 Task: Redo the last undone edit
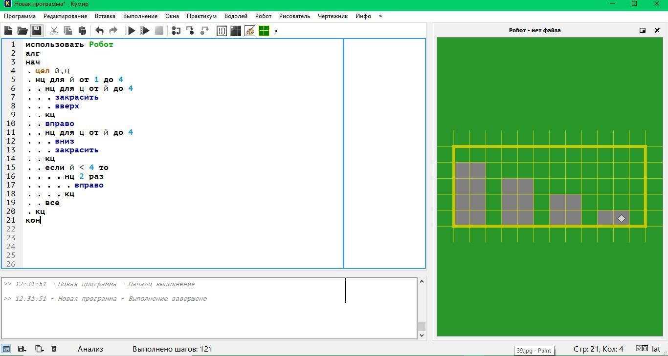113,31
